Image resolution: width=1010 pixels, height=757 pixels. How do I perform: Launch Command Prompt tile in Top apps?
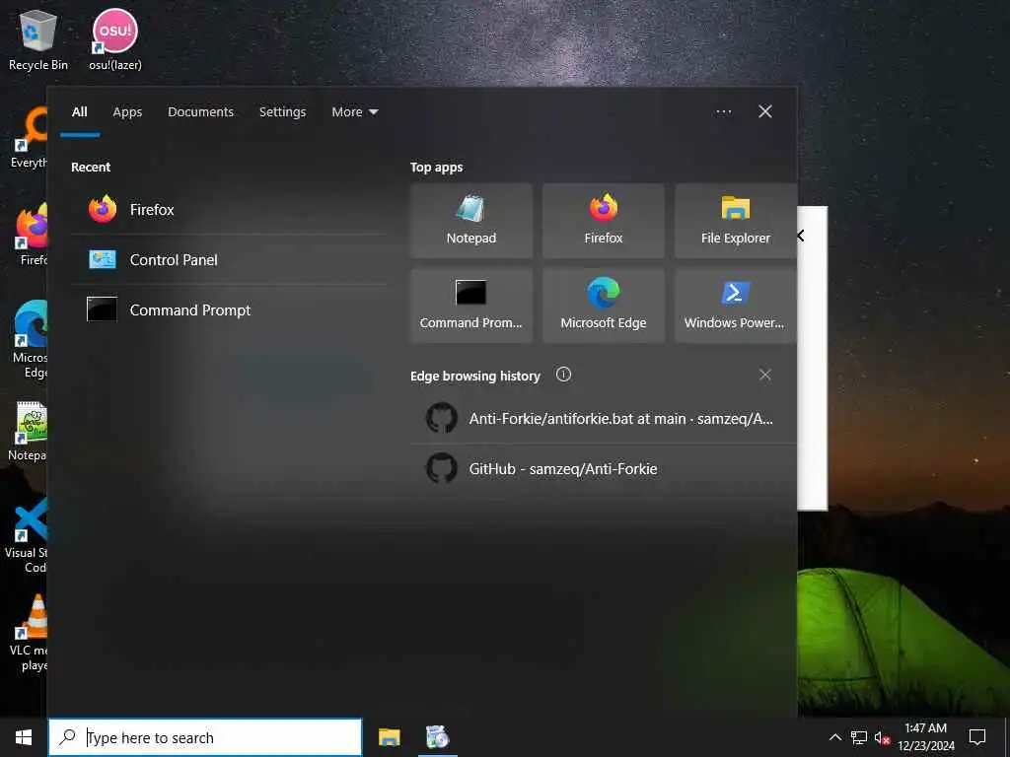471,306
